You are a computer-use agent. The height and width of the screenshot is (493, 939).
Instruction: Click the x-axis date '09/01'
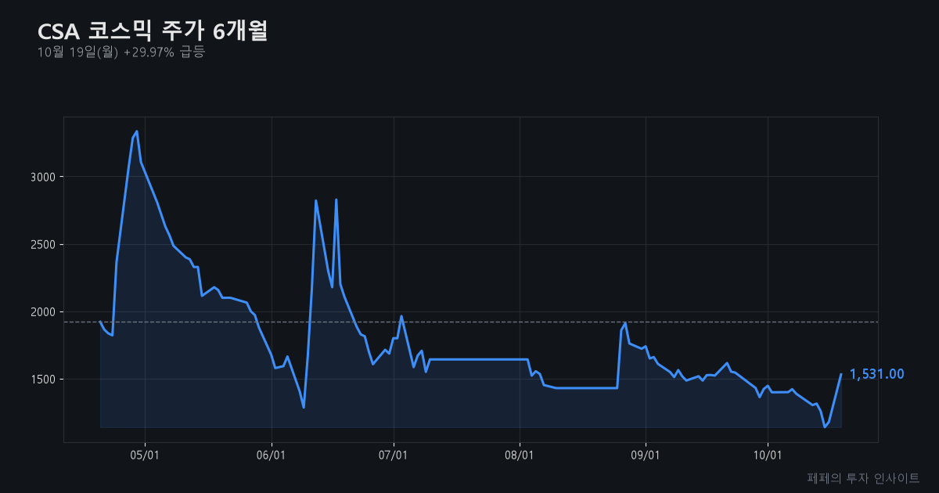(646, 455)
